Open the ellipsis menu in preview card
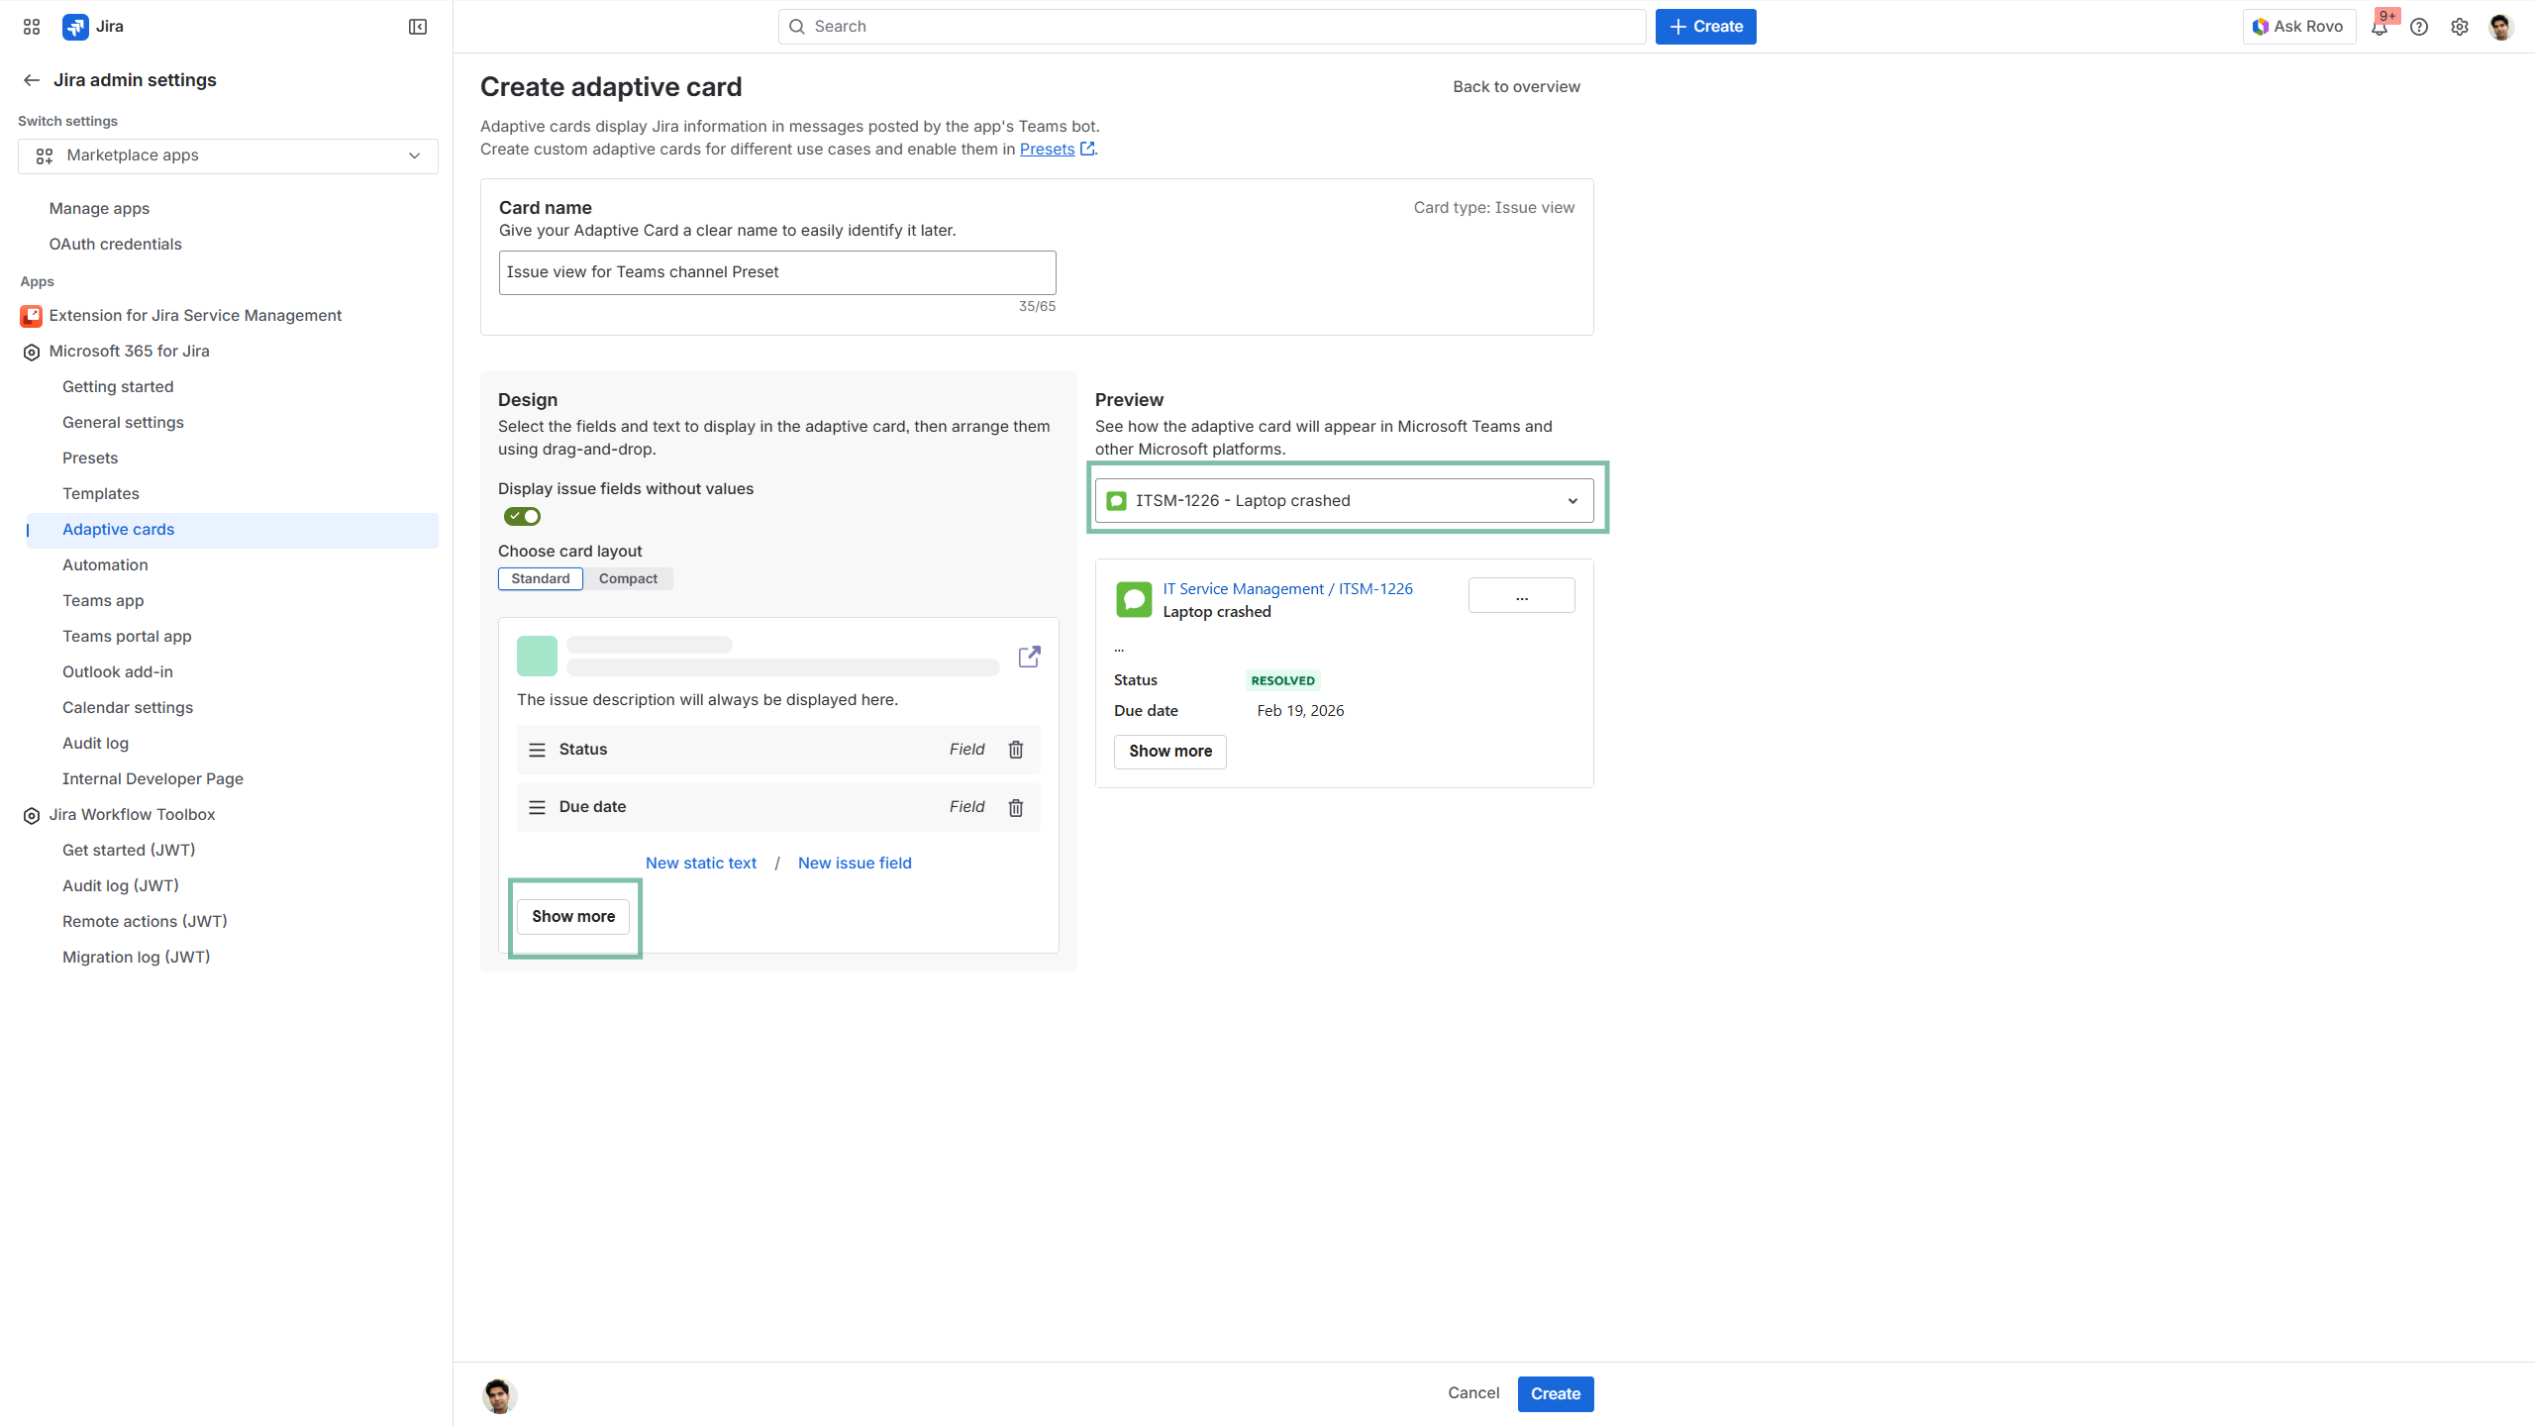The height and width of the screenshot is (1426, 2535). pyautogui.click(x=1521, y=595)
